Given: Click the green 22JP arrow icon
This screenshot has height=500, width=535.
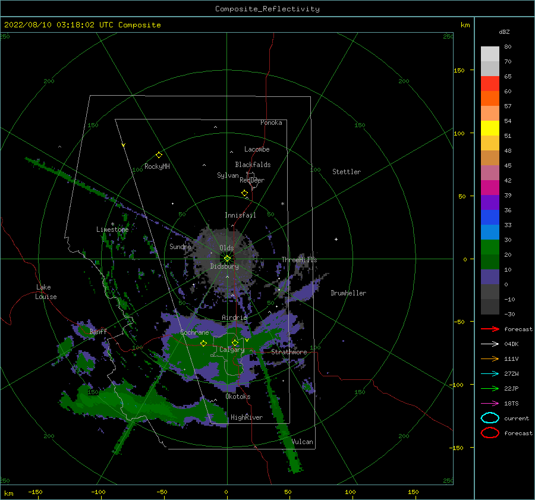Looking at the screenshot, I should click(x=490, y=388).
